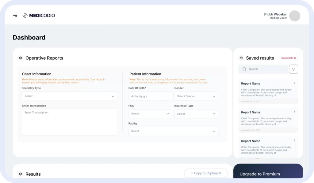Screen dimensions: 314x183
Task: Click the Saved results cube icon
Action: (x=241, y=58)
